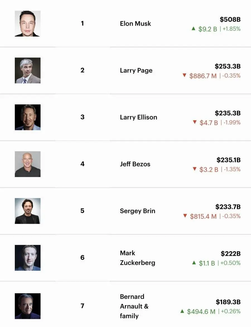Select the Bernard Arnault & family name

(x=134, y=306)
